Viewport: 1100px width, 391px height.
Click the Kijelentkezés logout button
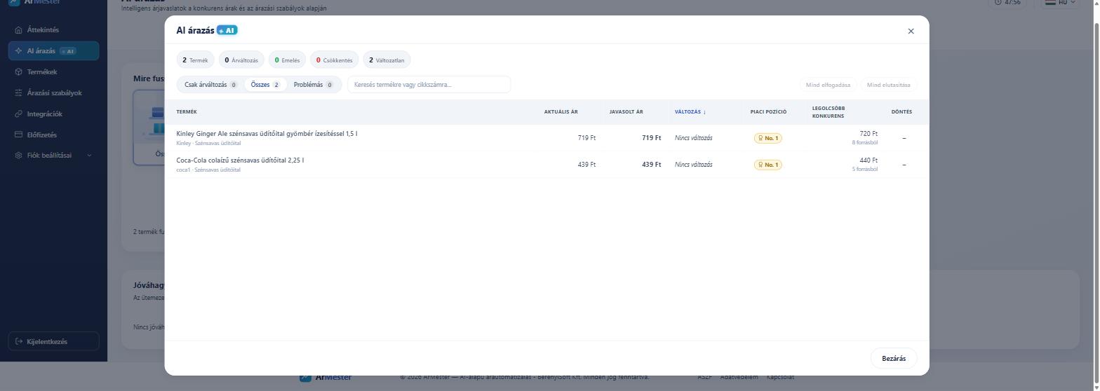coord(53,341)
